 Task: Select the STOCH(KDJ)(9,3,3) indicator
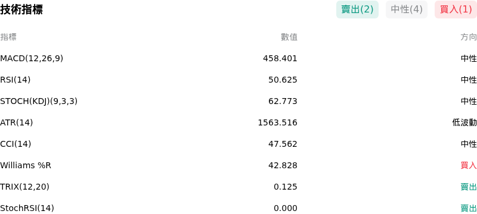(x=39, y=101)
